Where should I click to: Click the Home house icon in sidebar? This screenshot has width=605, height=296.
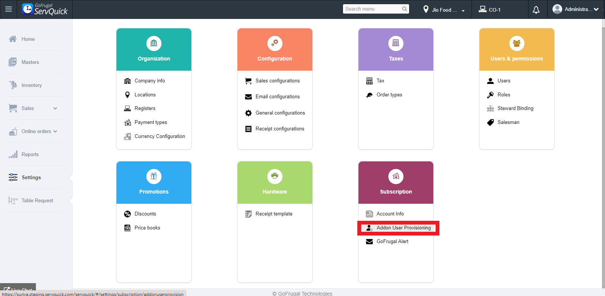tap(13, 39)
